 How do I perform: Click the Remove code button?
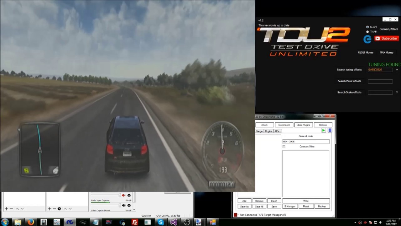(x=259, y=201)
